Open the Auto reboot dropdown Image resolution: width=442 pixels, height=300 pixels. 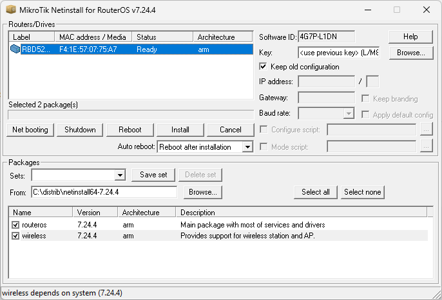pos(247,146)
